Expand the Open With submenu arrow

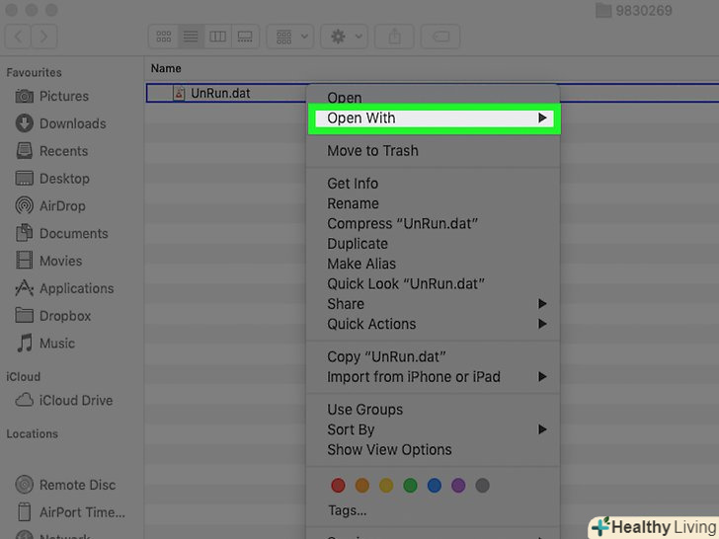542,118
